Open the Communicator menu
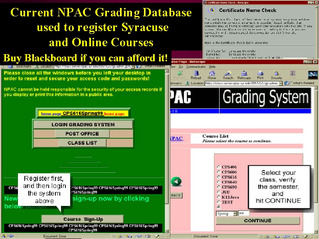The height and width of the screenshot is (239, 319). point(196,67)
